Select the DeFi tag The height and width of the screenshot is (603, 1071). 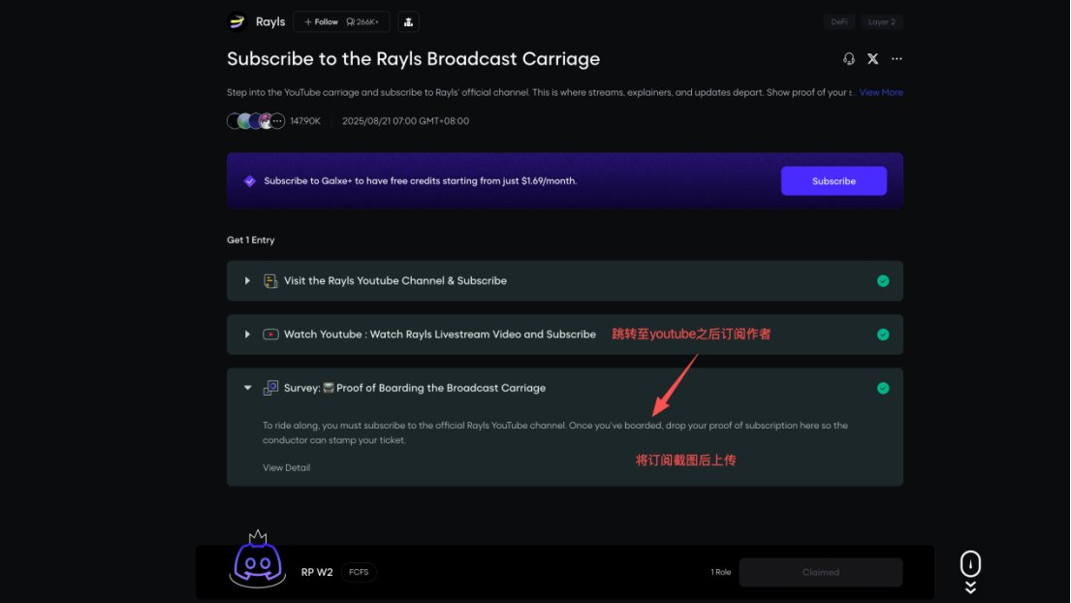click(839, 22)
